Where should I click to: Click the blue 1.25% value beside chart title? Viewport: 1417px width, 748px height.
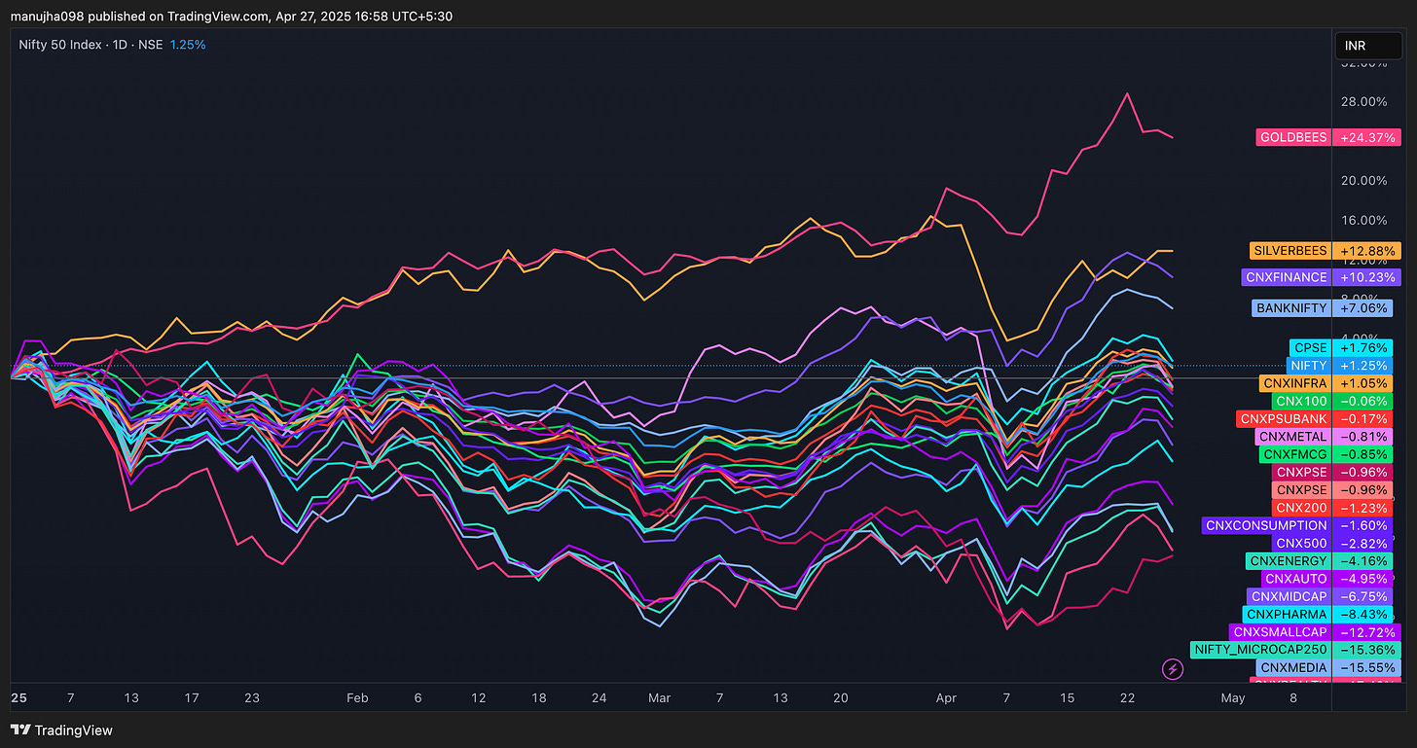tap(188, 45)
